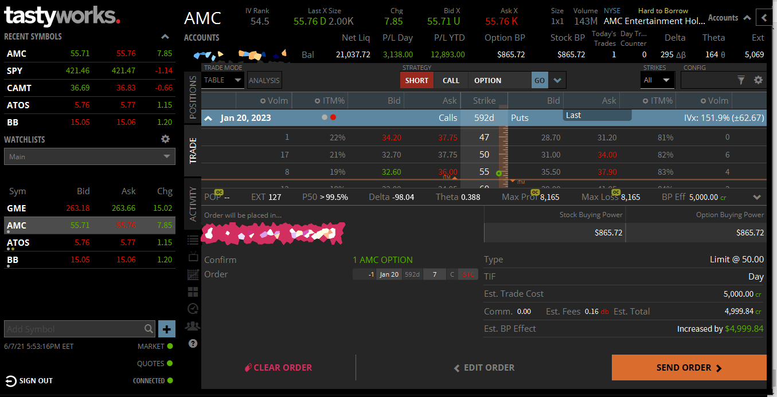Open the help question mark icon

193,344
